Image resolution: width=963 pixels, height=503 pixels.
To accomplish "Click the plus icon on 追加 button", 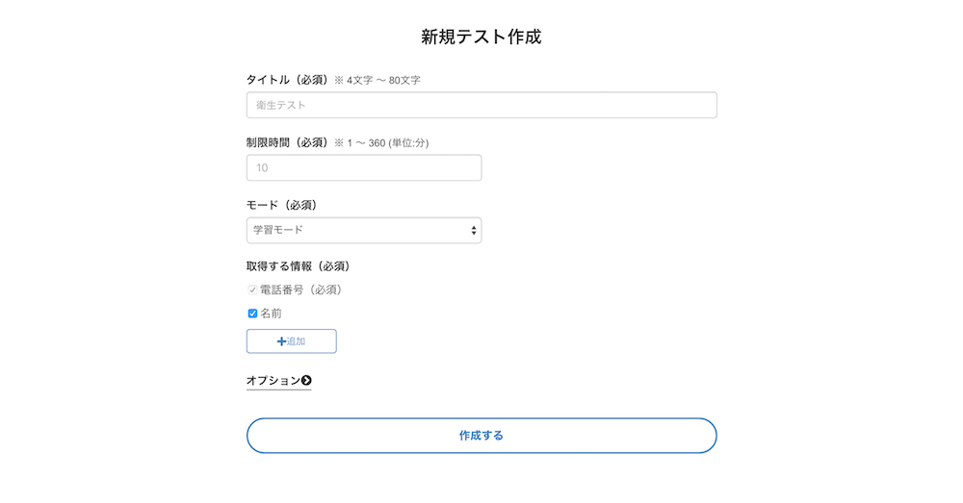I will [281, 341].
